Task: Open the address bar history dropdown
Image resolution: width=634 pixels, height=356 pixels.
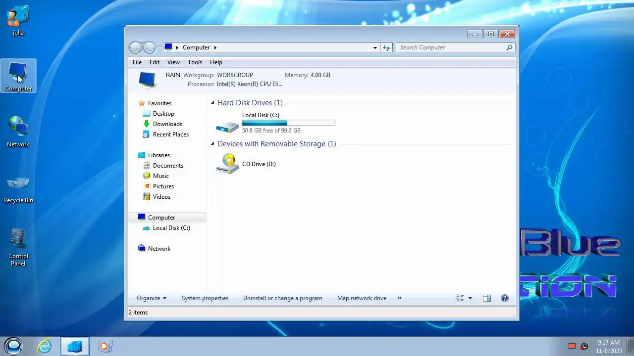Action: tap(375, 47)
